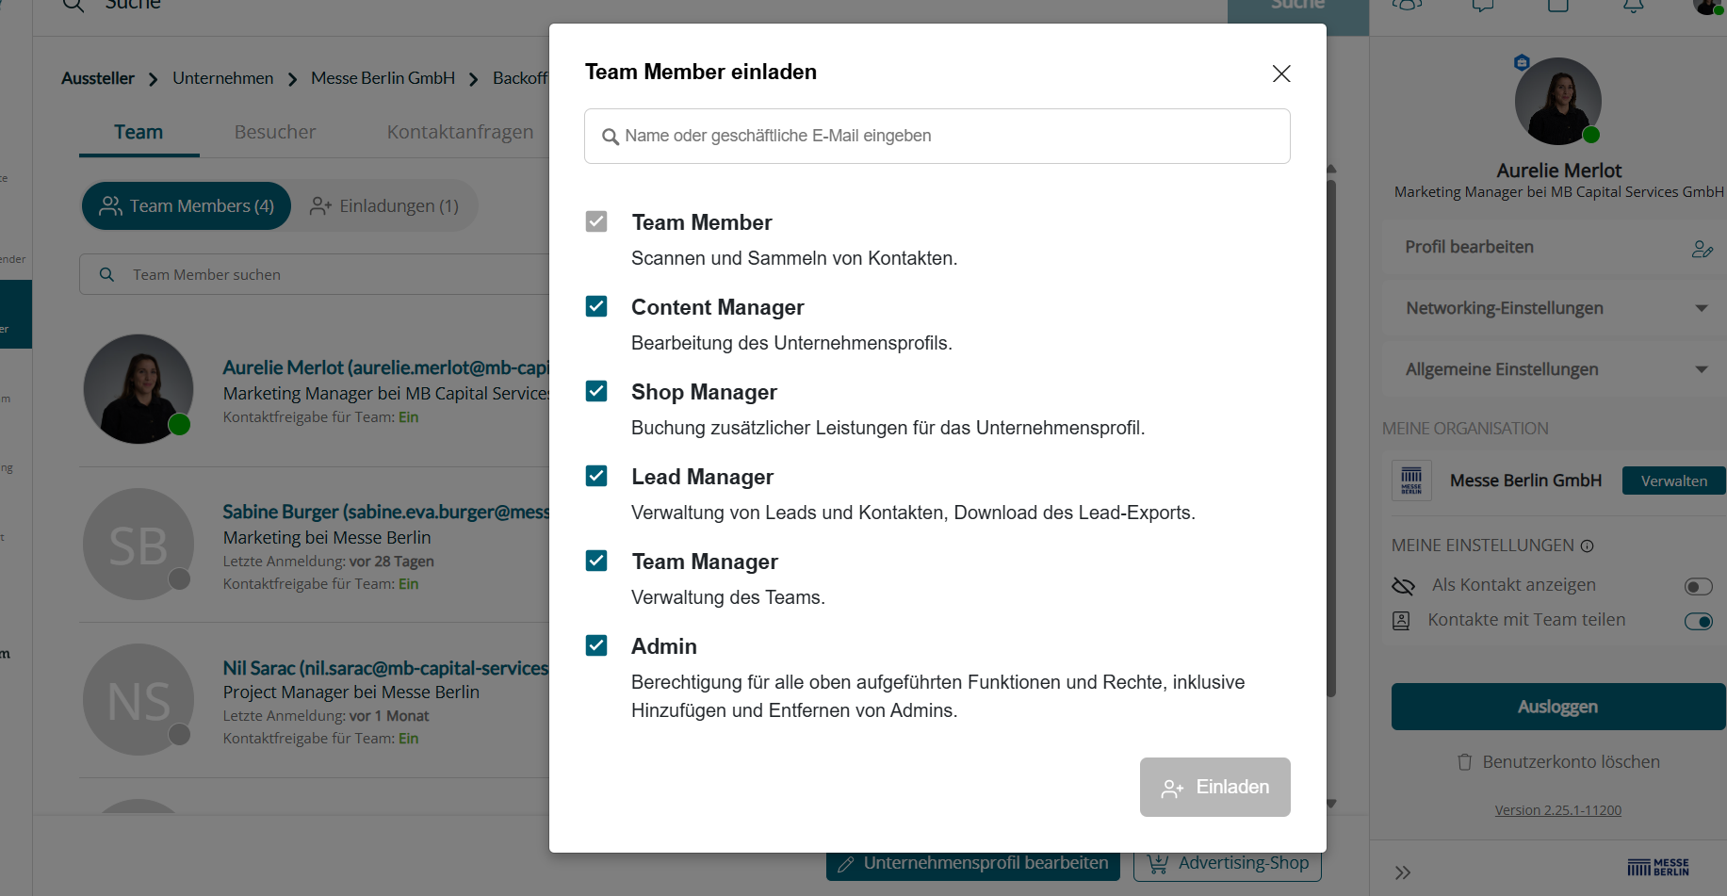Close the Team Member einladen dialog
Screen dimensions: 1727x896
point(1280,73)
